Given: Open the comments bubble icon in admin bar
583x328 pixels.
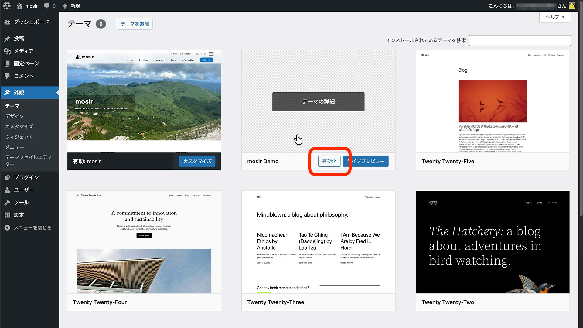Looking at the screenshot, I should [47, 6].
